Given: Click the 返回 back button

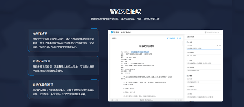Looking at the screenshot, I should (x=179, y=38).
